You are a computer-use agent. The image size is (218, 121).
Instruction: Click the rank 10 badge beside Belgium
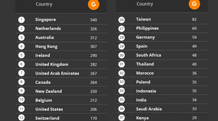tap(22, 100)
